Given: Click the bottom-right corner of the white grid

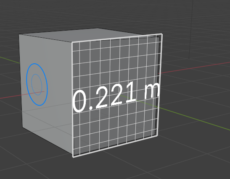Looking at the screenshot, I should (157, 135).
